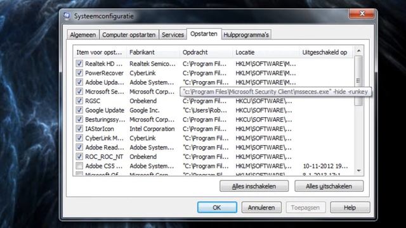Uncheck the RGSC startup item

point(79,101)
